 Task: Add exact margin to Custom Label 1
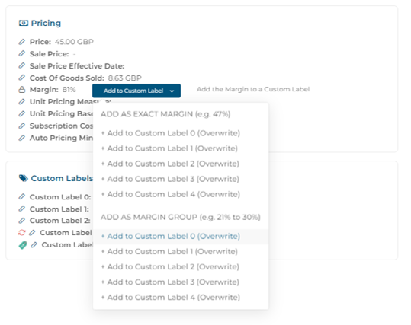pyautogui.click(x=169, y=148)
